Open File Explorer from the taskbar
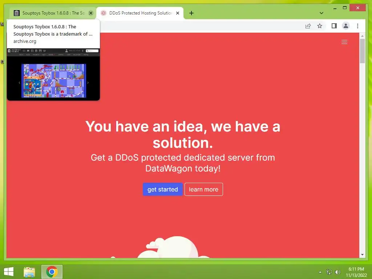This screenshot has width=372, height=279. point(29,272)
